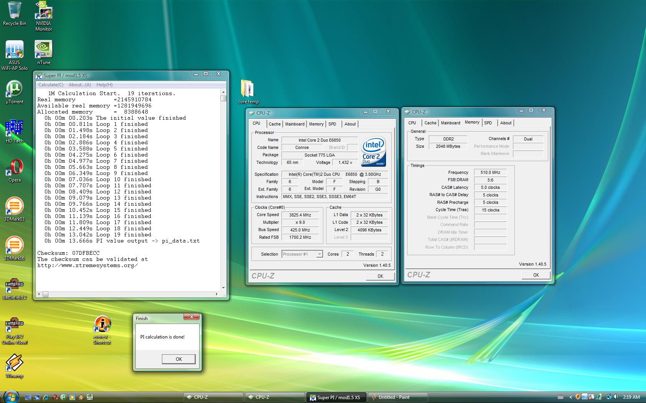Open the Processor #1 selection dropdown
This screenshot has height=403, width=646.
302,254
